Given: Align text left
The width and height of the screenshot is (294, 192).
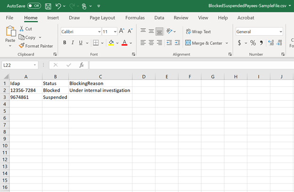Looking at the screenshot, I should 143,43.
